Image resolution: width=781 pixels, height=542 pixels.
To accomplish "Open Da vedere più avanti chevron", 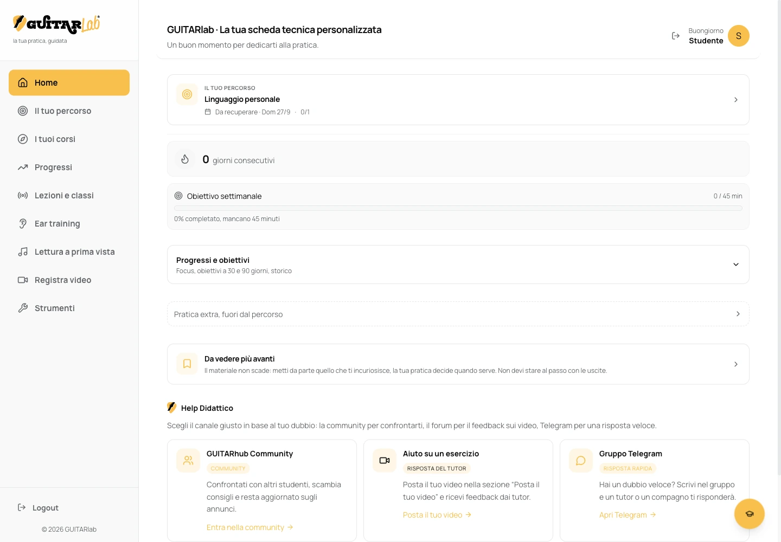I will (736, 364).
